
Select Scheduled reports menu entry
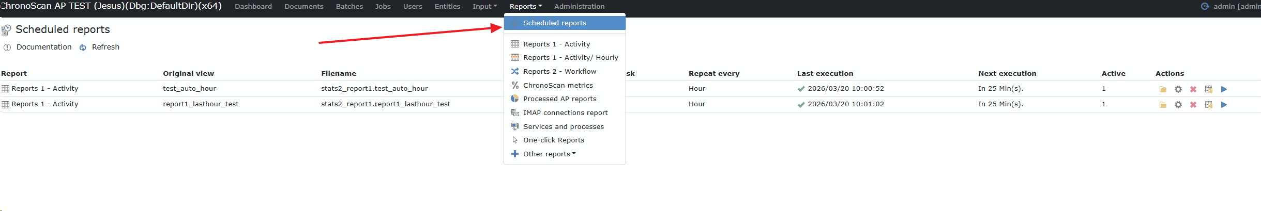(x=554, y=23)
